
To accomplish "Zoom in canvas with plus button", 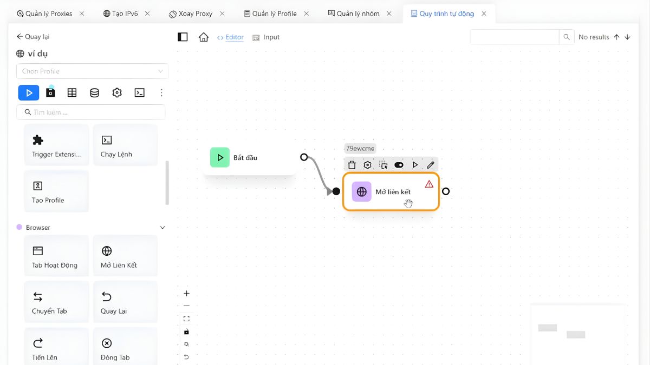I will pyautogui.click(x=186, y=294).
